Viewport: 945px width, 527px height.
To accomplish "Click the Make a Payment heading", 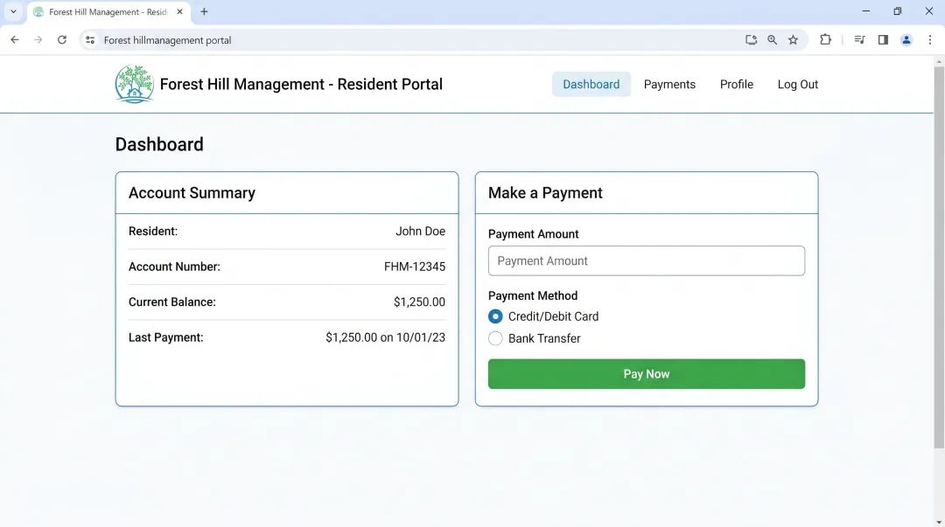I will tap(545, 193).
